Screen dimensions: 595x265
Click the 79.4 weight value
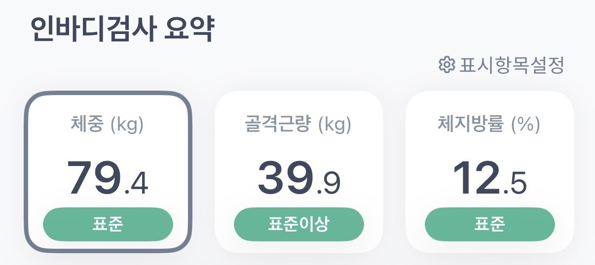[x=108, y=178]
